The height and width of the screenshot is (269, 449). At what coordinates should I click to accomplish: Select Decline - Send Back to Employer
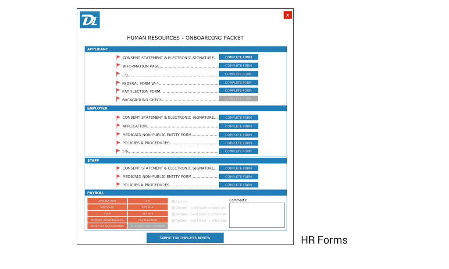click(173, 214)
